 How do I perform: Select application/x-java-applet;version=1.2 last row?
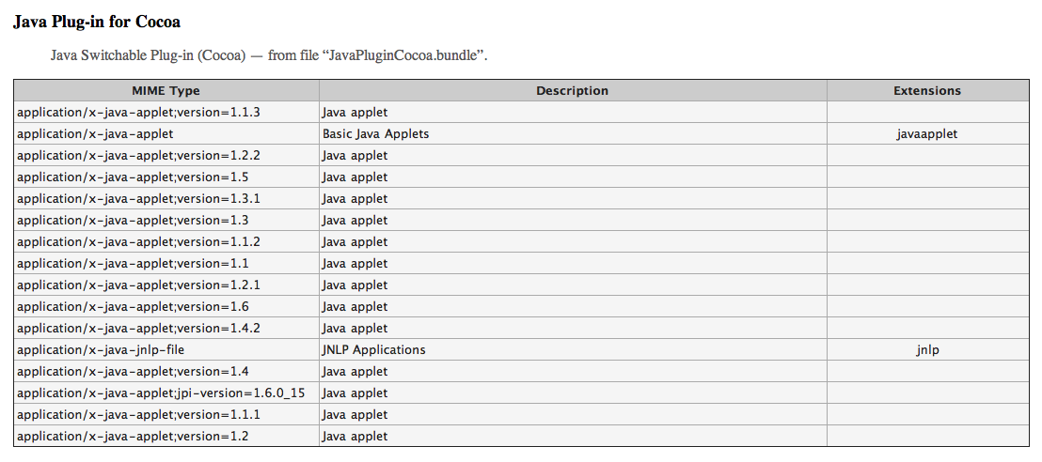pyautogui.click(x=521, y=436)
